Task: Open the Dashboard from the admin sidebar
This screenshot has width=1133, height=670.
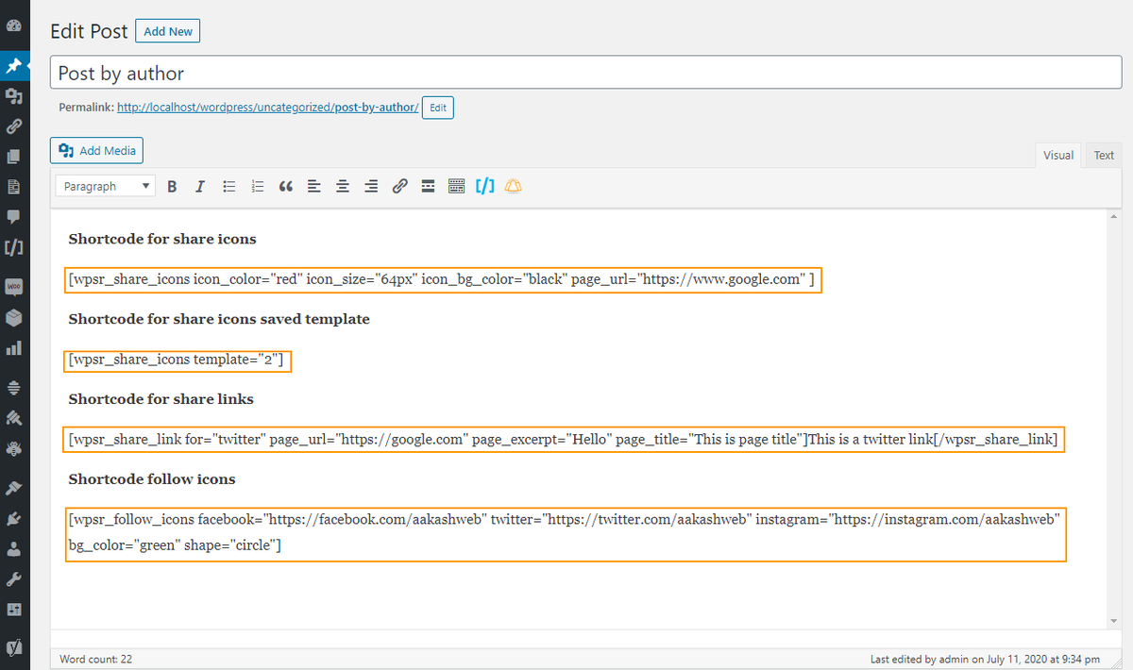Action: [x=14, y=27]
